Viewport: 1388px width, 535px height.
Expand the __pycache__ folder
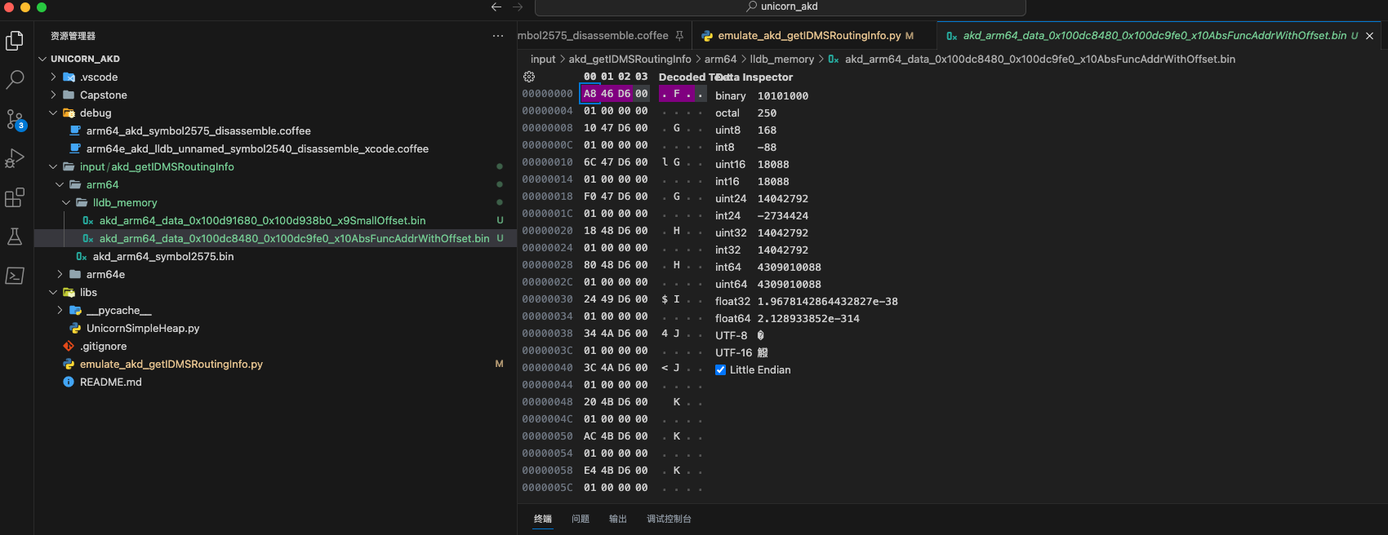60,310
